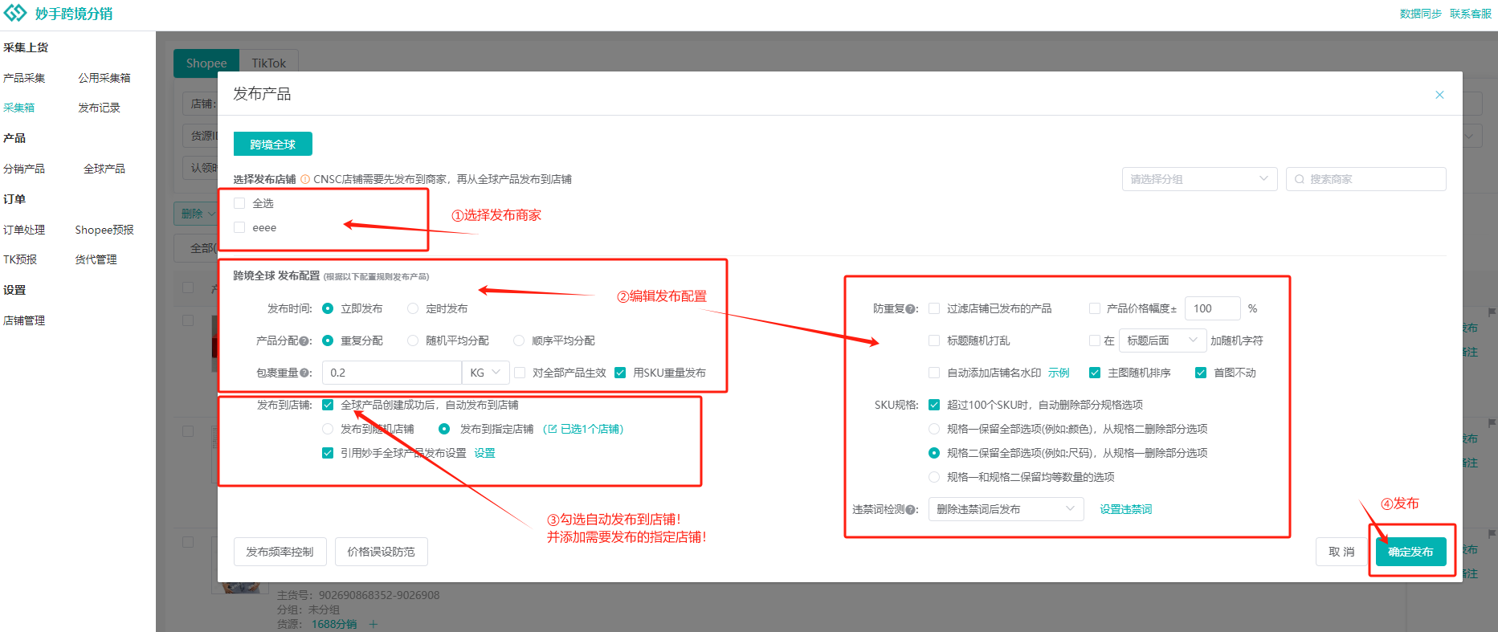The height and width of the screenshot is (632, 1498).
Task: Toggle 首图不动 checkbox
Action: [1201, 373]
